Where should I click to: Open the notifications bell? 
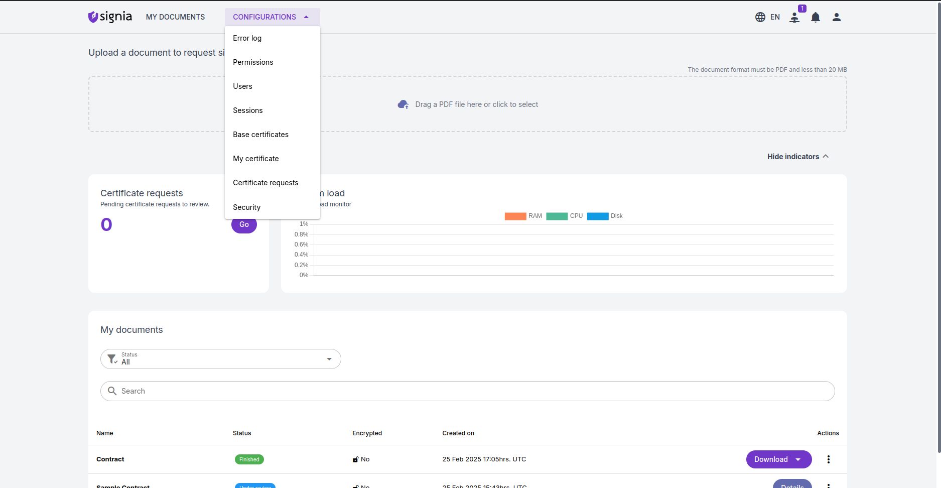click(x=816, y=17)
